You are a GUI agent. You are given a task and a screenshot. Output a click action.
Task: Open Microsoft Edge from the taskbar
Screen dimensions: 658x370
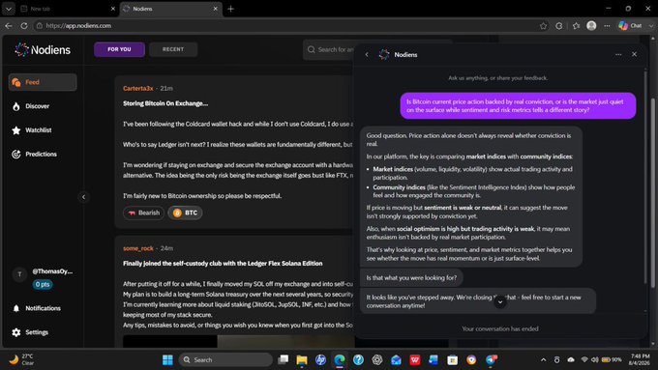[x=340, y=360]
